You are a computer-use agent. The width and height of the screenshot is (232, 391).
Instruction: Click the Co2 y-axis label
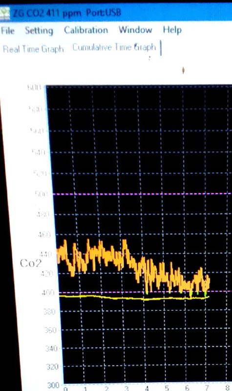point(30,263)
